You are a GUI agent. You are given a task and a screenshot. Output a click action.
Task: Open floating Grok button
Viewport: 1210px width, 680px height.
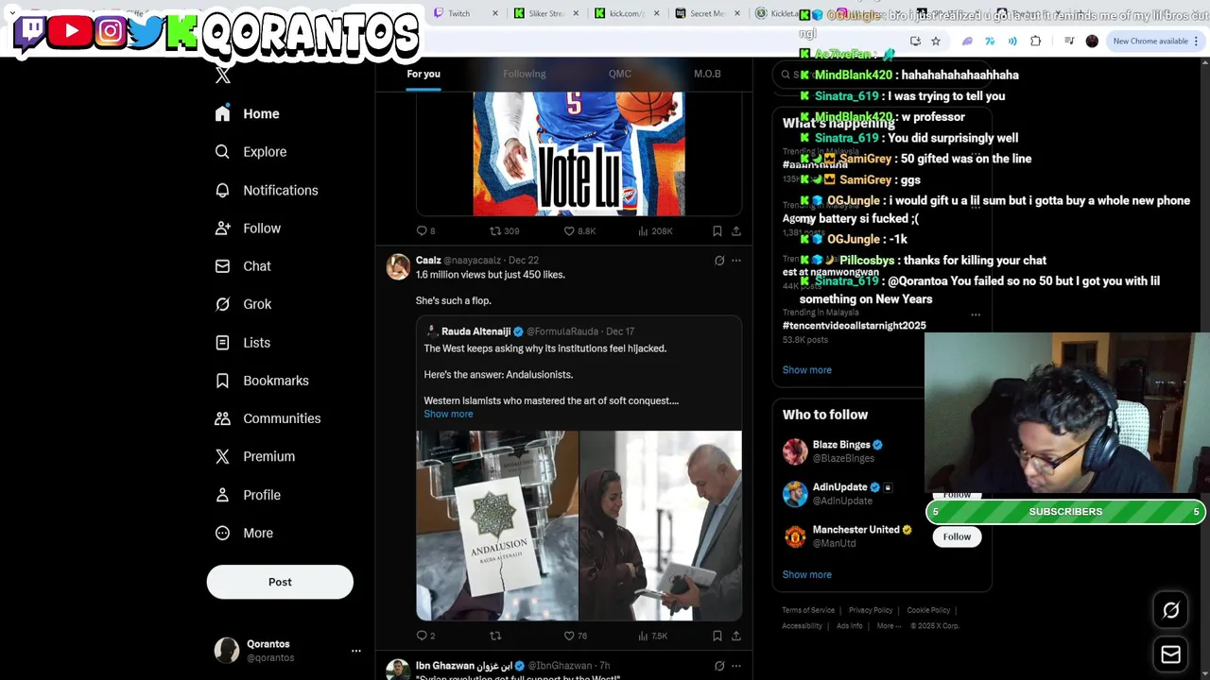1170,610
